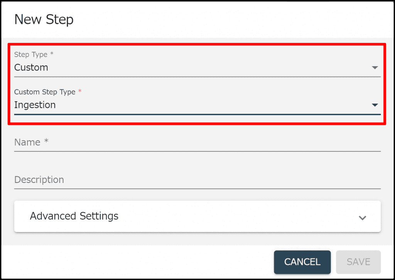
Task: Click the SAVE button
Action: [x=358, y=262]
